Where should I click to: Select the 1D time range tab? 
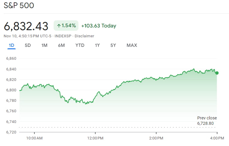[11, 45]
